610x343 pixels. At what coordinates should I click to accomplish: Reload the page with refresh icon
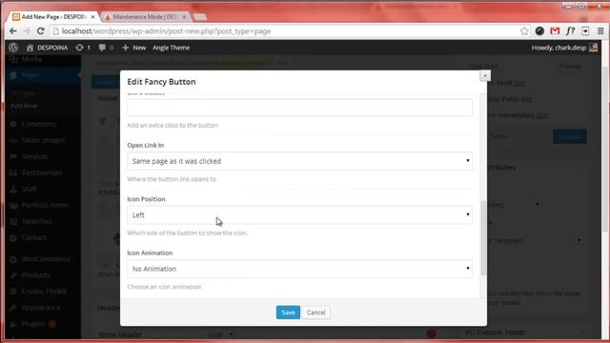pos(40,31)
